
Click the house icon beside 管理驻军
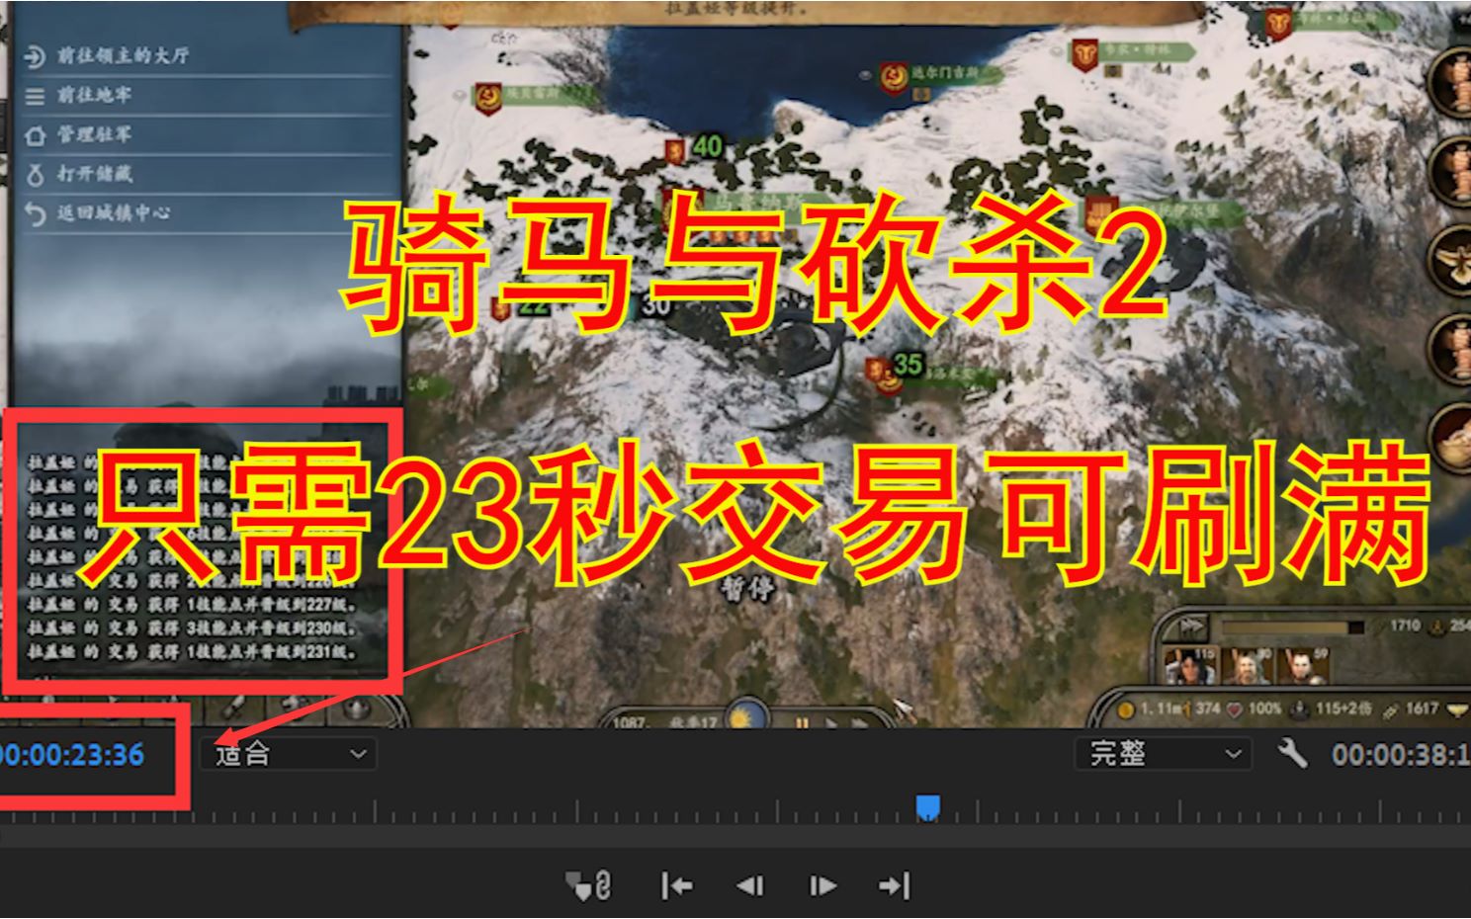(35, 135)
